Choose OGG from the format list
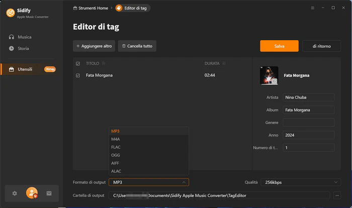 (x=149, y=155)
